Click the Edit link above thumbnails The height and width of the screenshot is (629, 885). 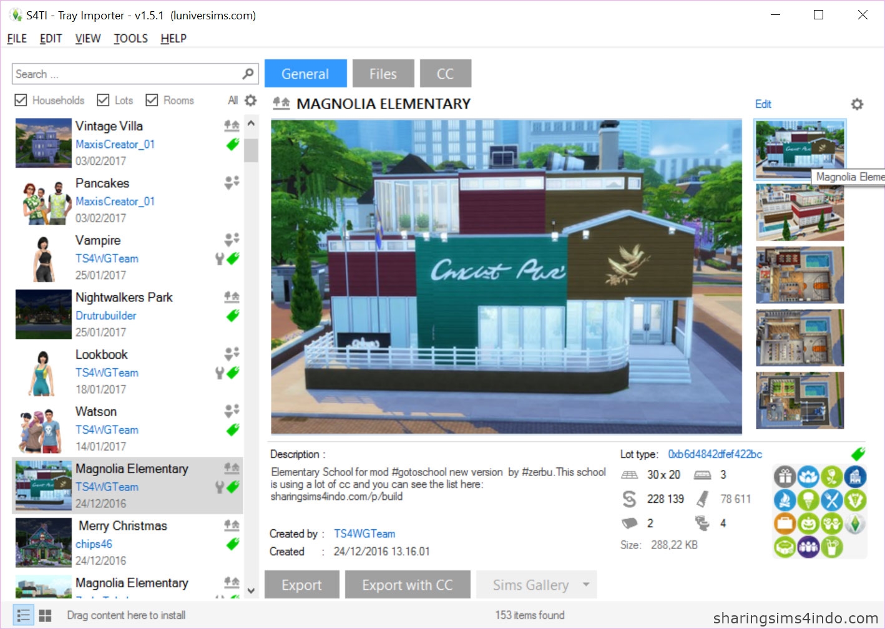pos(763,104)
